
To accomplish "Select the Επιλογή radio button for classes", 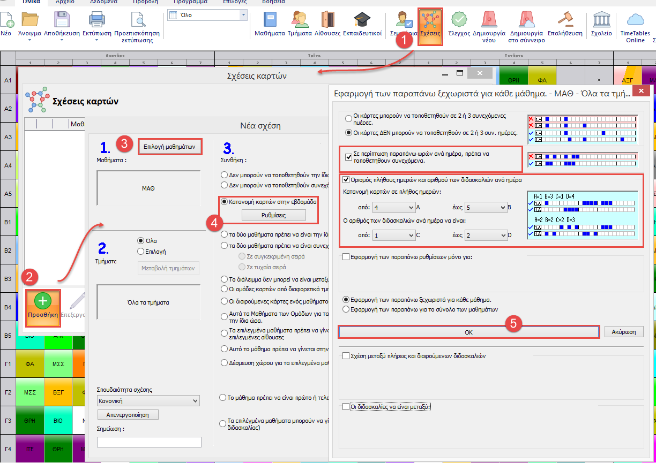I will [x=141, y=251].
